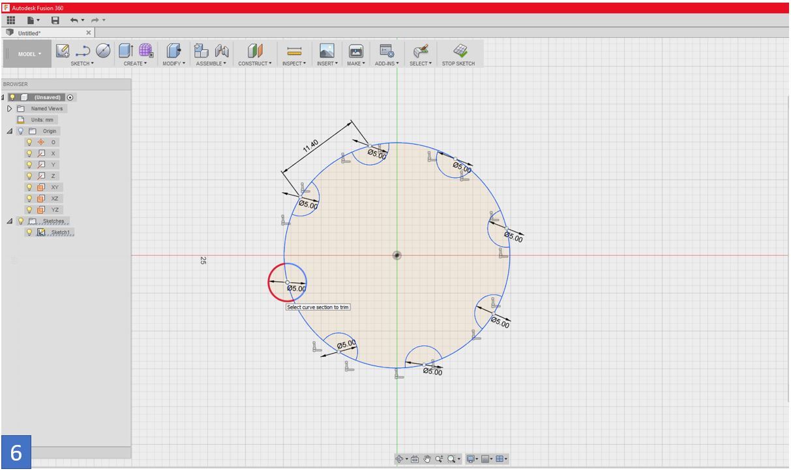
Task: Toggle the Origin folder lightbulb visibility
Action: (20, 131)
